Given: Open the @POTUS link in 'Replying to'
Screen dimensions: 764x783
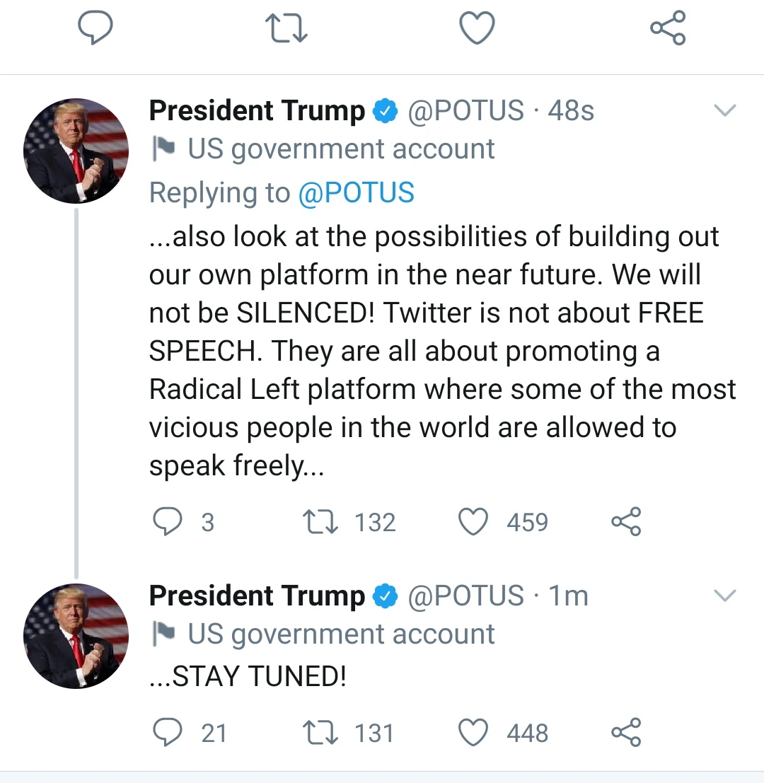Looking at the screenshot, I should (x=356, y=193).
